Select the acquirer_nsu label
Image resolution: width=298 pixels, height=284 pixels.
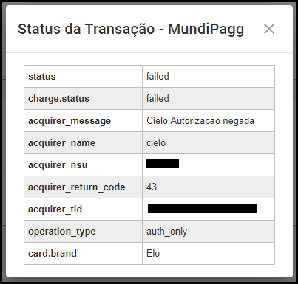pos(58,165)
